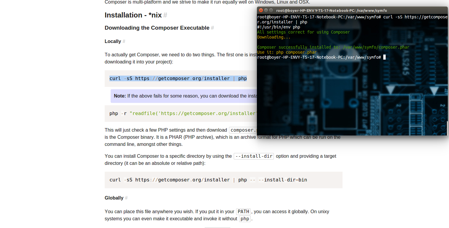Close the terminal window with red button
This screenshot has height=228, width=449.
261,10
